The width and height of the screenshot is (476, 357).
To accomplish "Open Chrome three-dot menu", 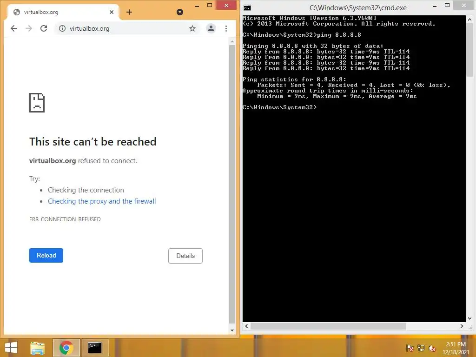I will (226, 28).
